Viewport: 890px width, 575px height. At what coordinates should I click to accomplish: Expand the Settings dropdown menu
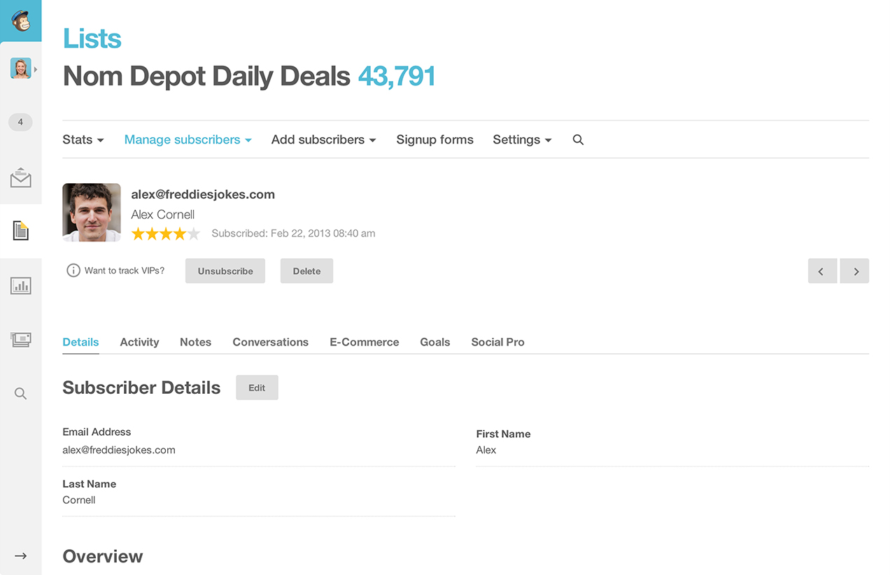click(522, 140)
